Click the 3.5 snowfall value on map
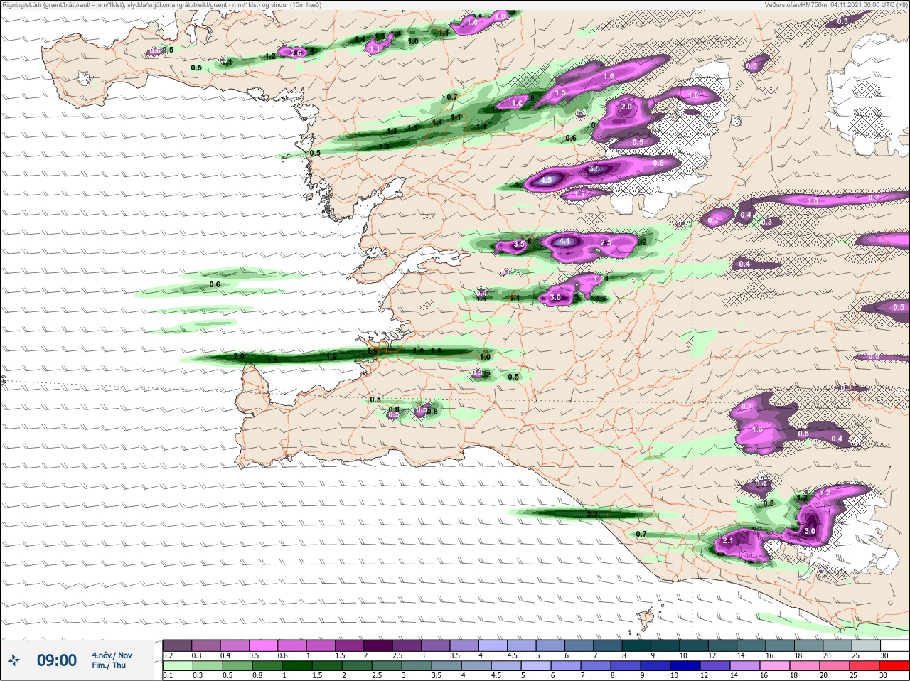Image resolution: width=910 pixels, height=681 pixels. tap(519, 244)
